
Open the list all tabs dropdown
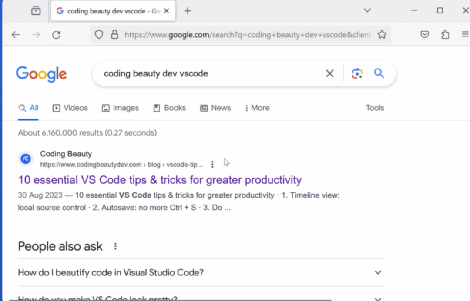click(x=367, y=10)
